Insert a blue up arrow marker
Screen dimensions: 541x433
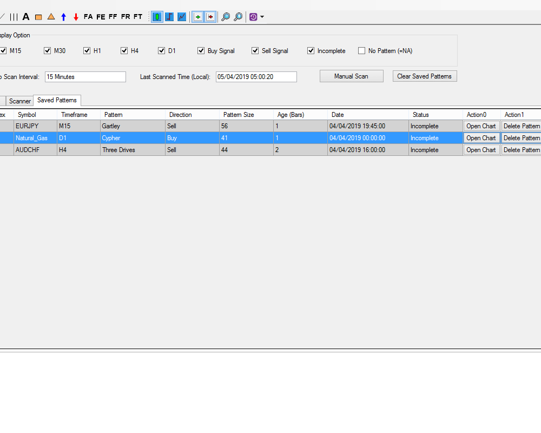pos(63,17)
